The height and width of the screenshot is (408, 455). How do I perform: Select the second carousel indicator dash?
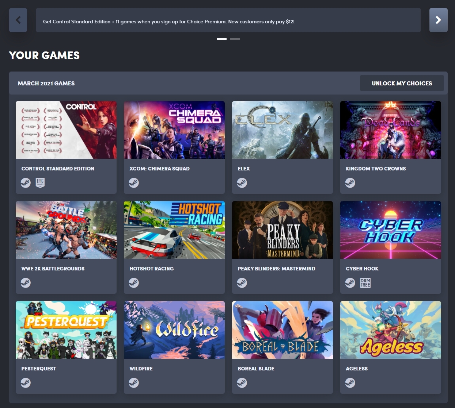pos(235,39)
